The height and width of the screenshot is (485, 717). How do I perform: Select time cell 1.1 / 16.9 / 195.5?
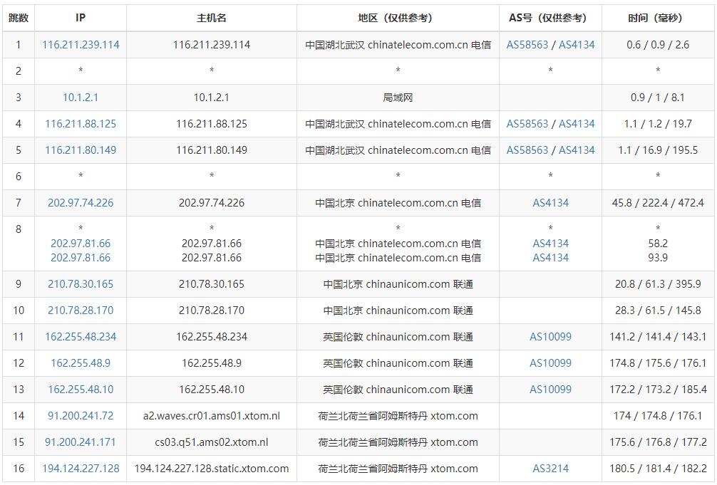[658, 150]
